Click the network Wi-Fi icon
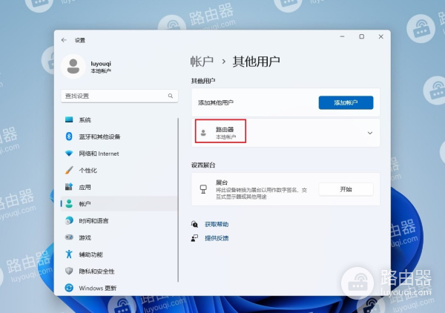This screenshot has width=445, height=313. (x=69, y=154)
